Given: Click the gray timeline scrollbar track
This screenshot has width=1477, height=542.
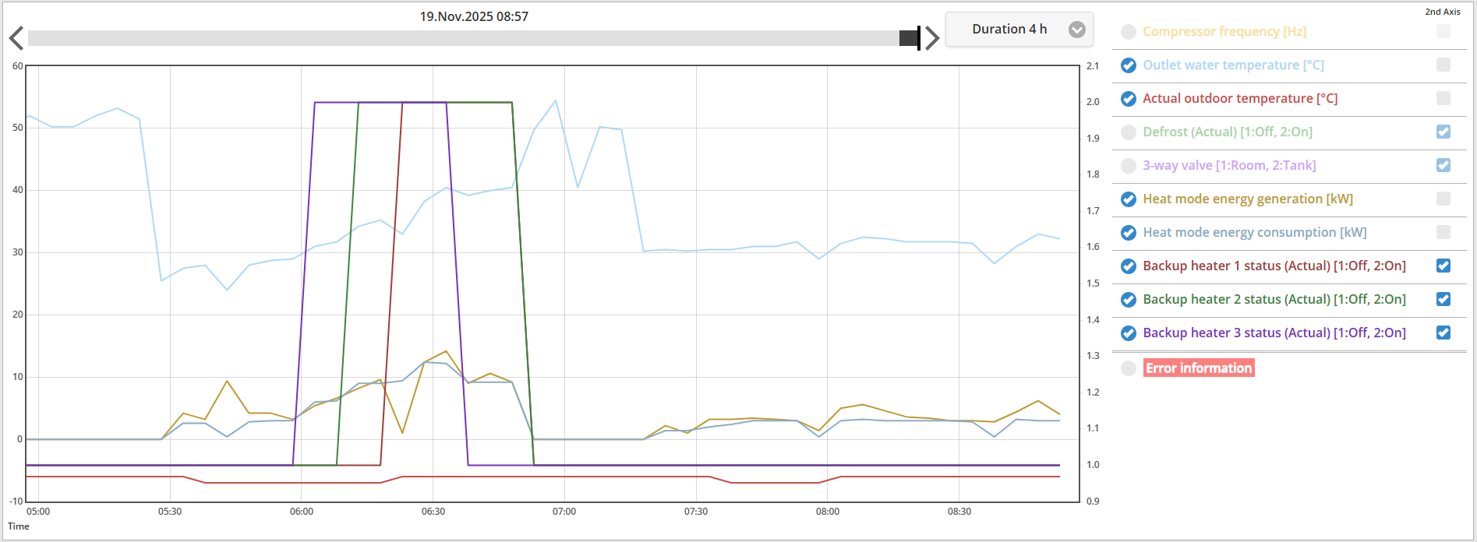Looking at the screenshot, I should [x=463, y=38].
